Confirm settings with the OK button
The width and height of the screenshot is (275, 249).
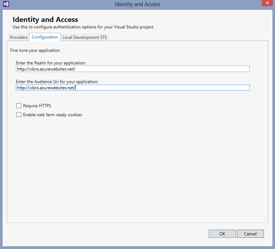coord(222,234)
